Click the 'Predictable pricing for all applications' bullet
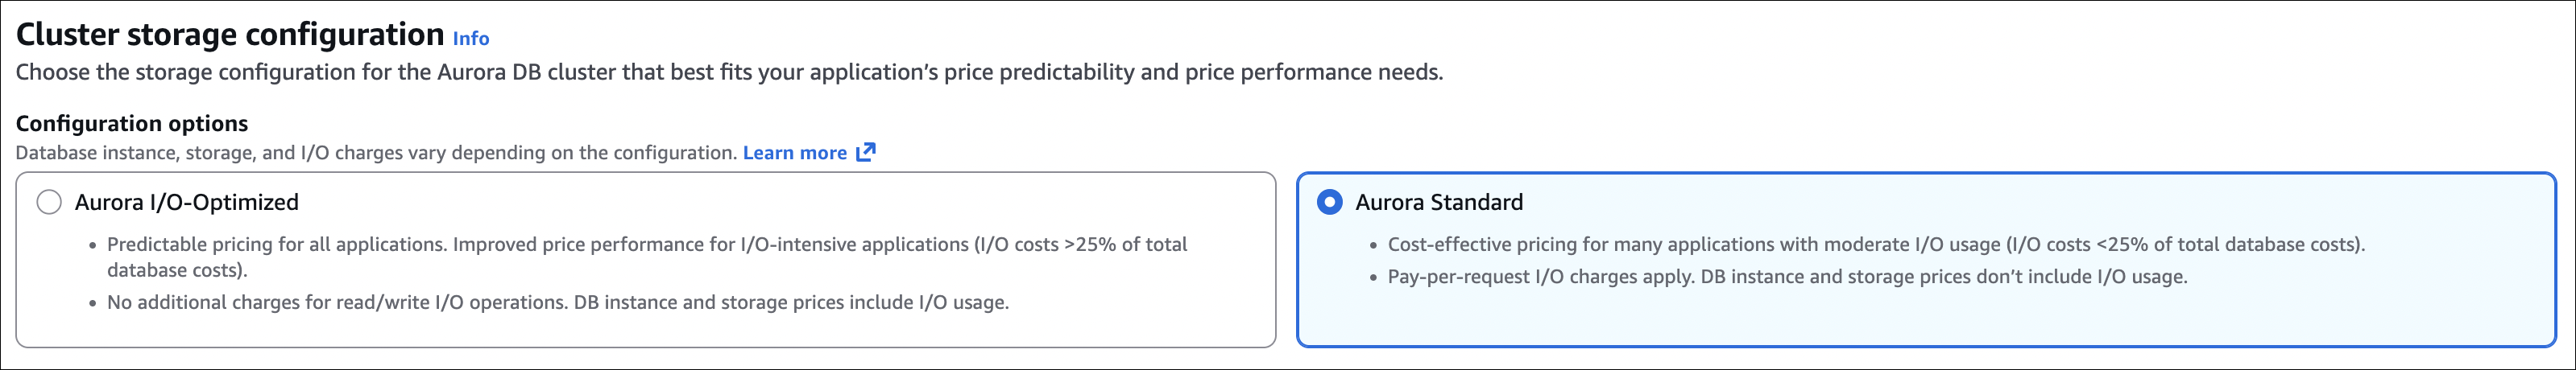Image resolution: width=2576 pixels, height=370 pixels. (x=646, y=245)
